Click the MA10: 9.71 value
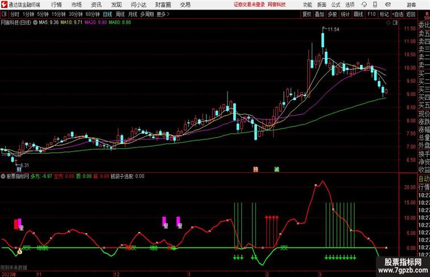 click(x=71, y=23)
